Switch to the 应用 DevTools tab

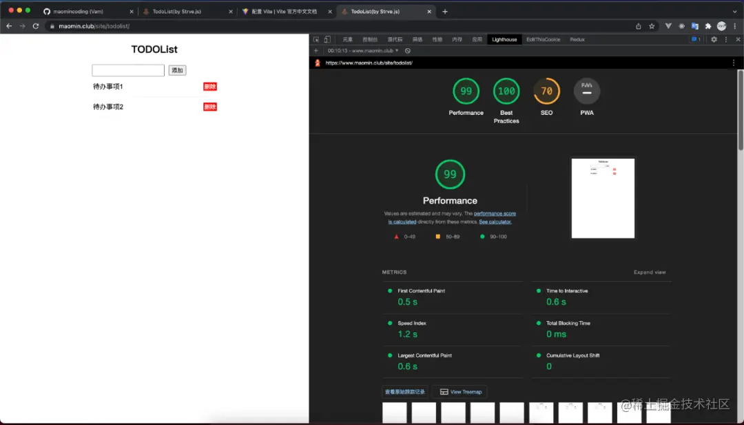[x=477, y=39]
